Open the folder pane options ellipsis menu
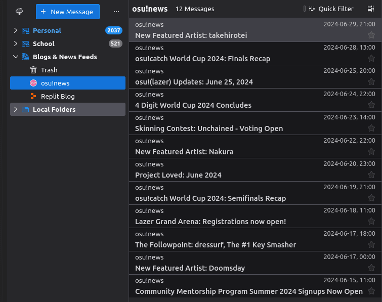The width and height of the screenshot is (382, 302). (116, 12)
